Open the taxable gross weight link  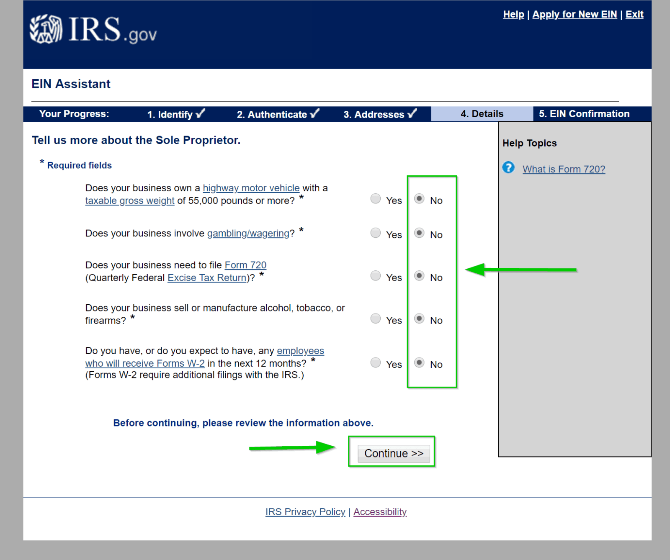tap(130, 200)
